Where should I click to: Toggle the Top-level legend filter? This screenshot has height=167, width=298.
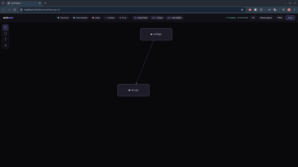(63, 18)
